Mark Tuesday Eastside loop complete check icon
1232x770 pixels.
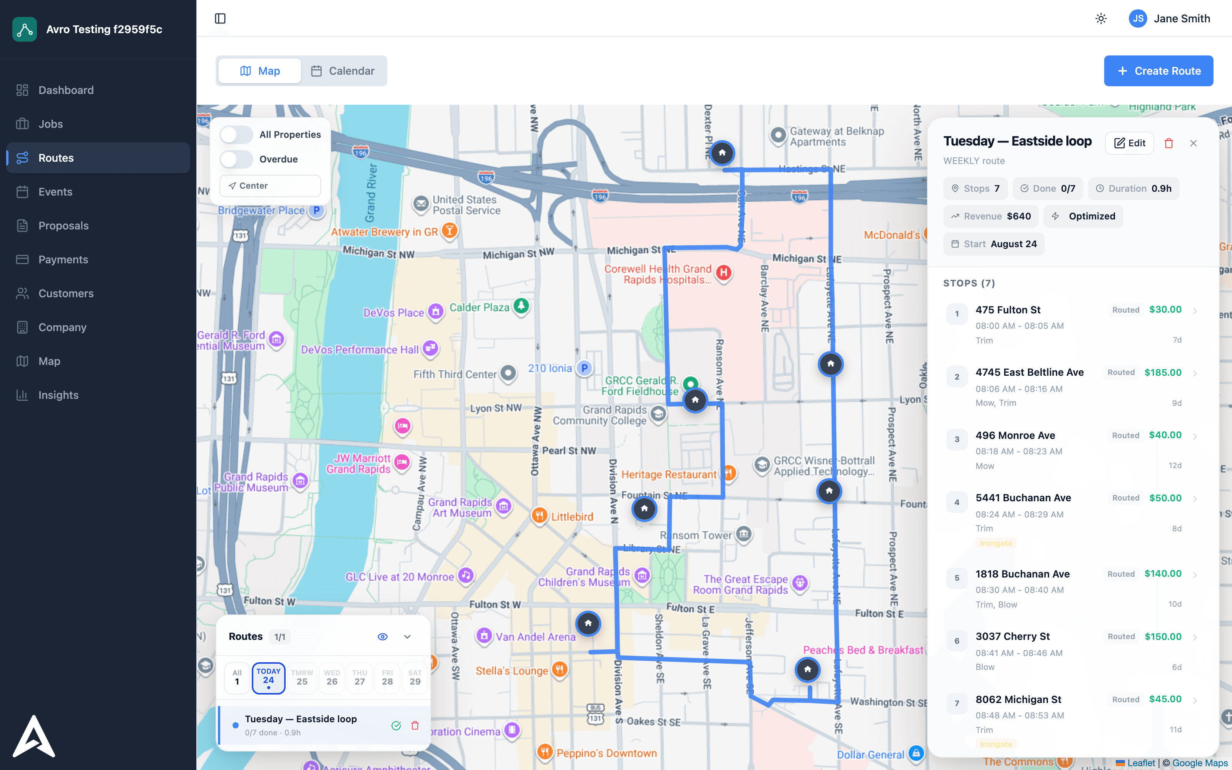point(396,726)
